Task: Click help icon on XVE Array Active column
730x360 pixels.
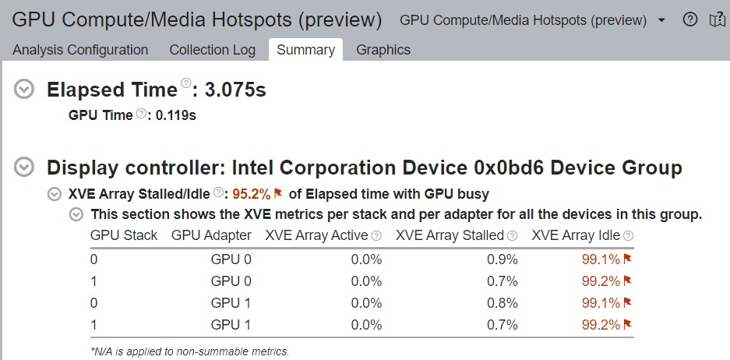Action: (376, 235)
